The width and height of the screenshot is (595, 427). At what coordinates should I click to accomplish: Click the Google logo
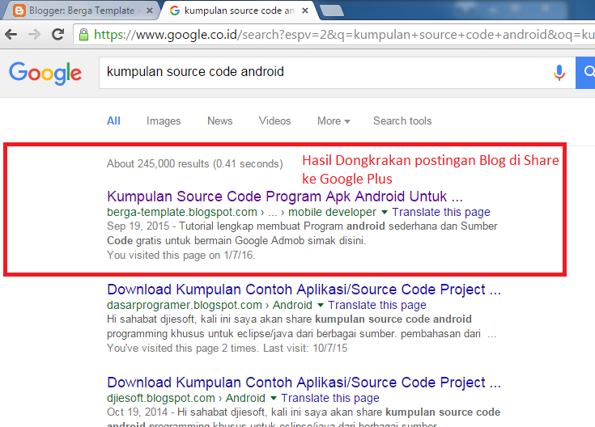(45, 73)
